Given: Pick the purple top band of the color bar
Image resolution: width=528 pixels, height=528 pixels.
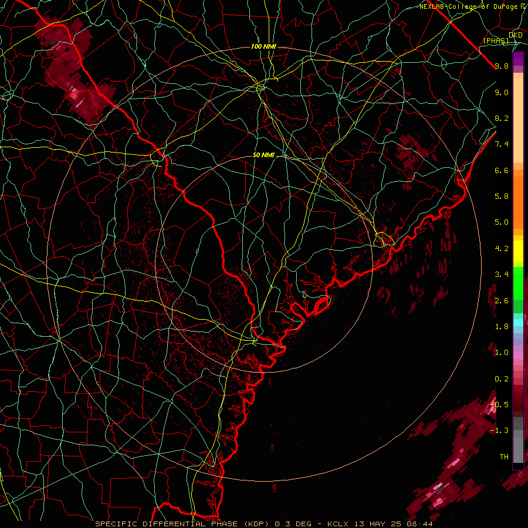Looking at the screenshot, I should tap(518, 59).
